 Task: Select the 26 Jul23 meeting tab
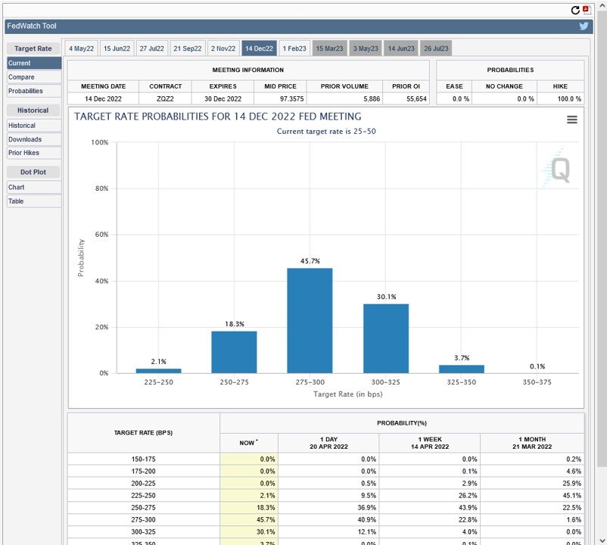pyautogui.click(x=436, y=48)
